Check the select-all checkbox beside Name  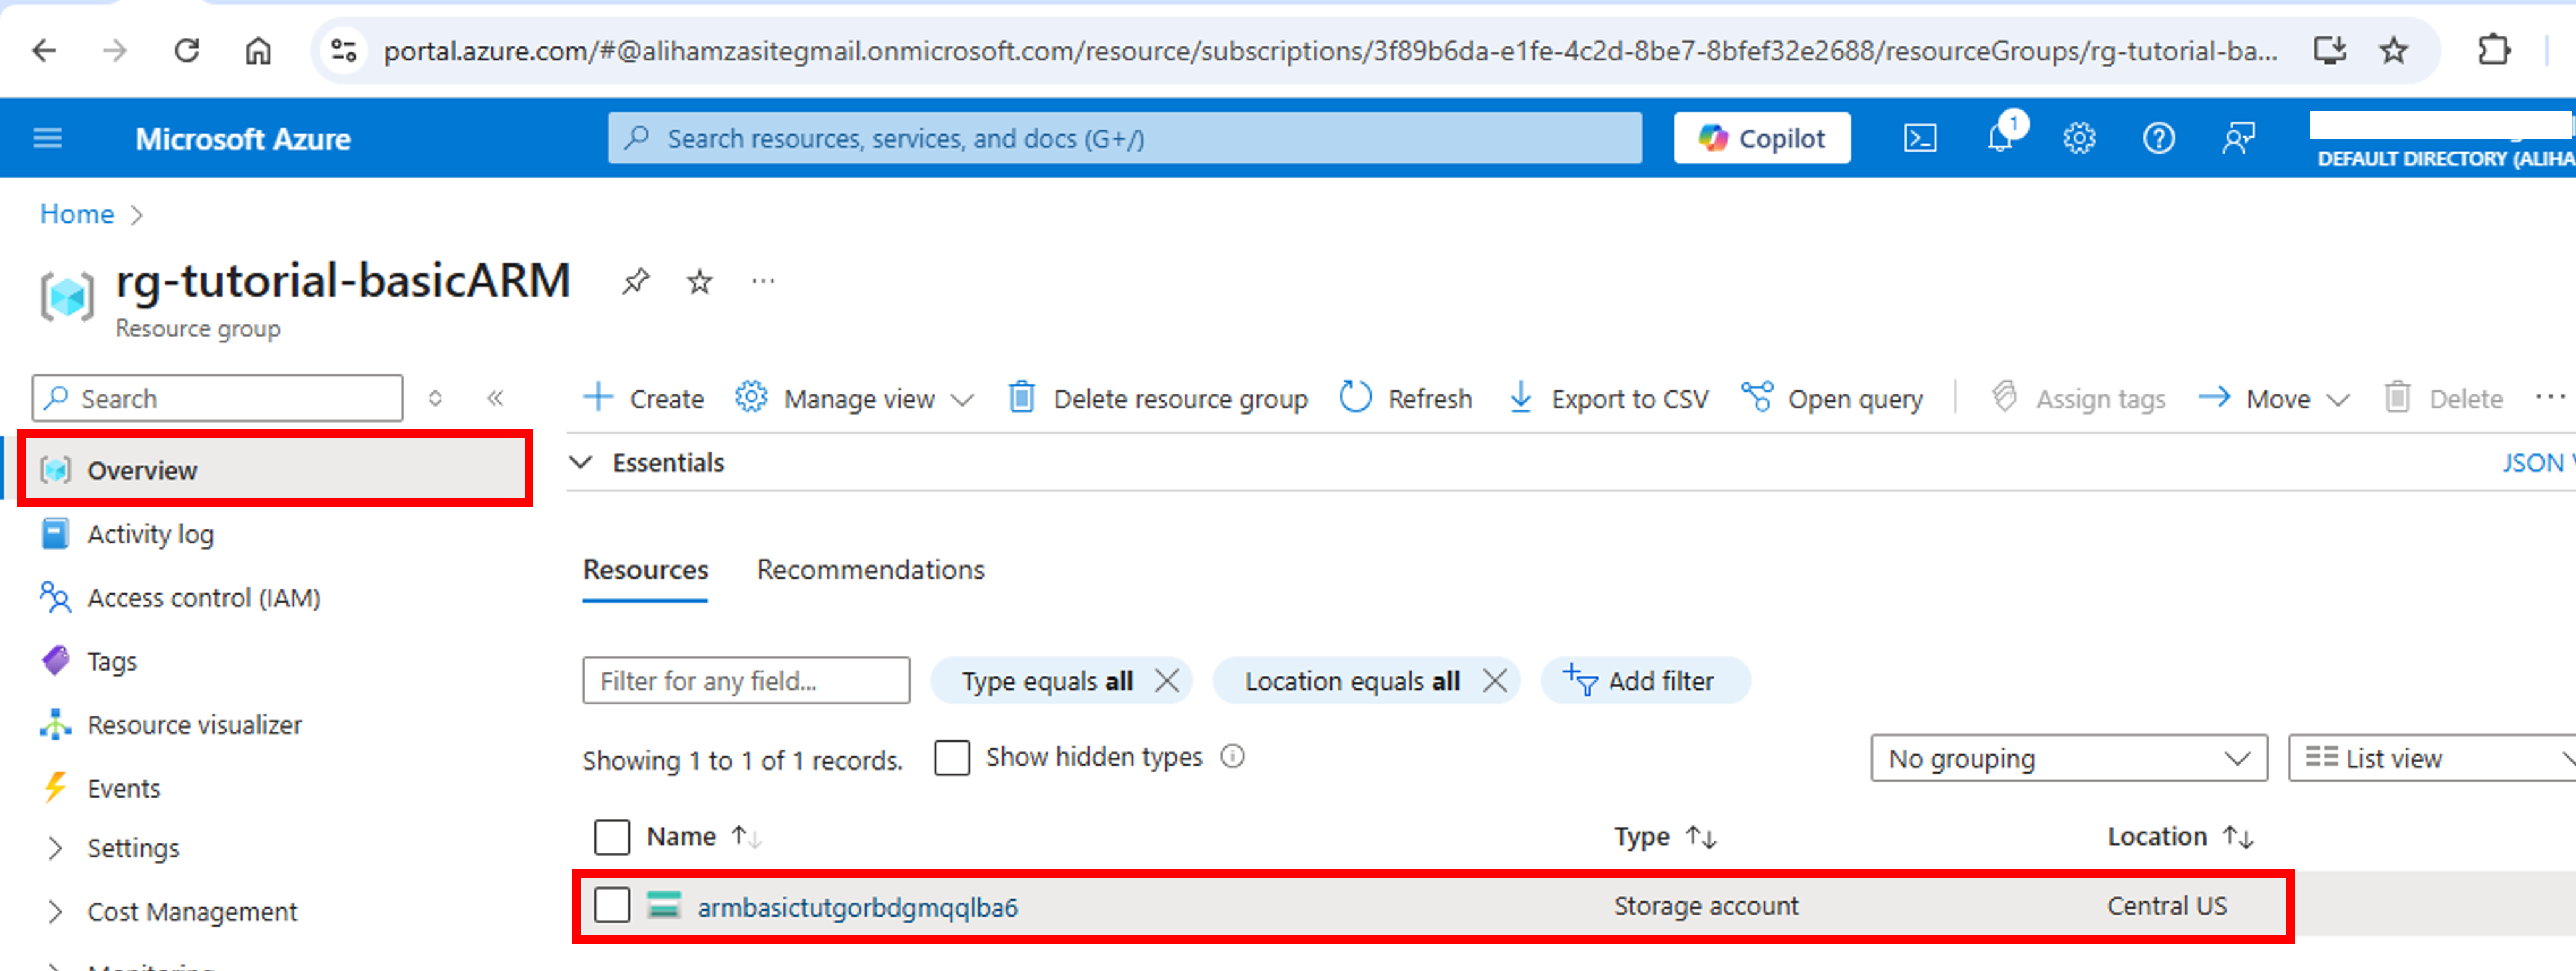(x=612, y=836)
